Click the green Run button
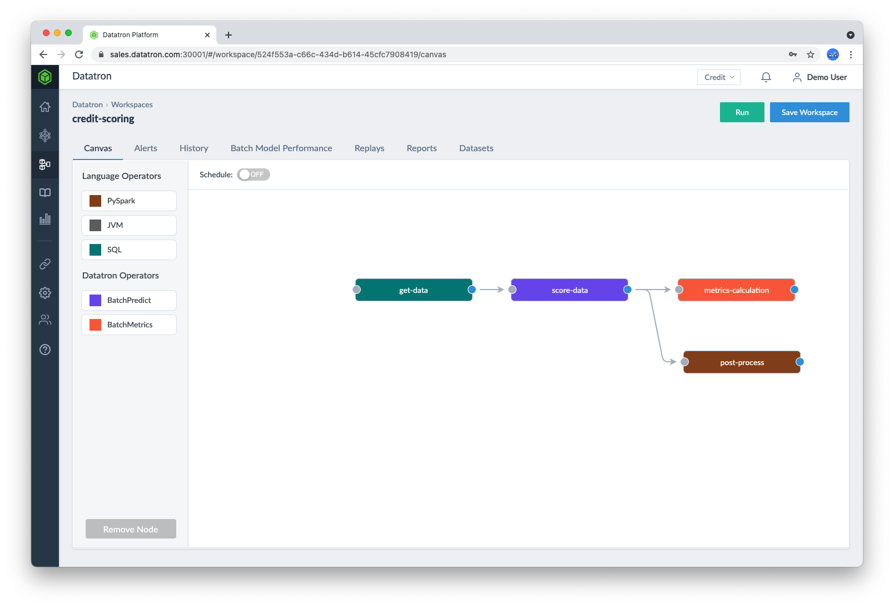The height and width of the screenshot is (608, 894). tap(742, 112)
